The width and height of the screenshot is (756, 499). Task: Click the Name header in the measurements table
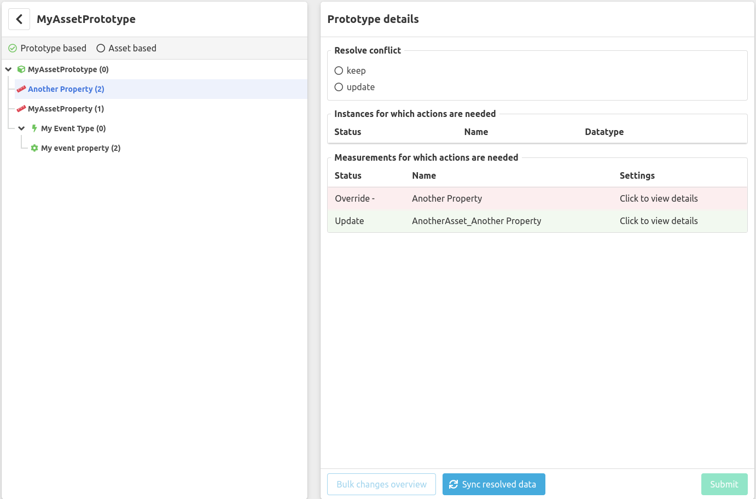click(x=424, y=175)
